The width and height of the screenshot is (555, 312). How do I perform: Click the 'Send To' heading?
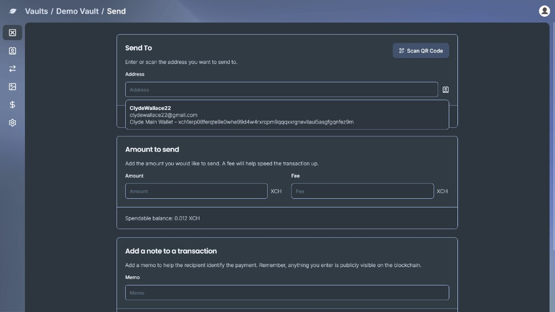[x=138, y=48]
